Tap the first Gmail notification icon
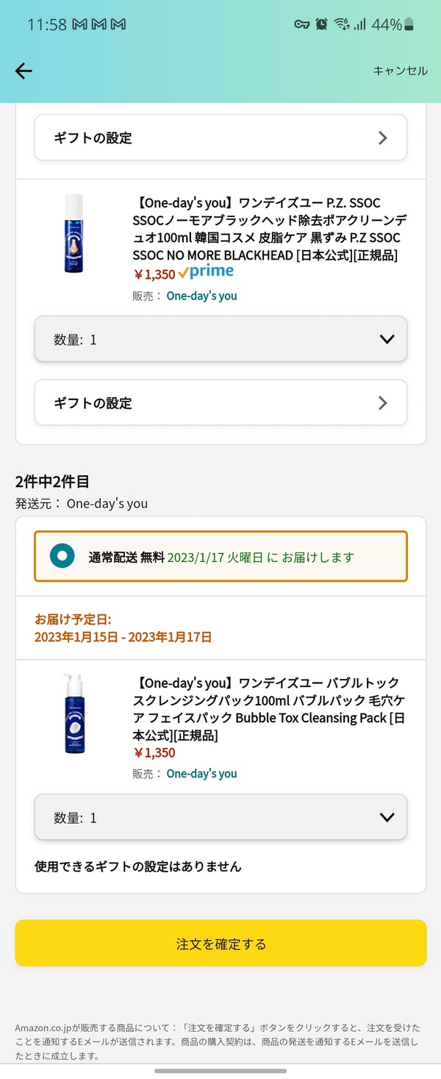The width and height of the screenshot is (441, 1079). (x=79, y=24)
